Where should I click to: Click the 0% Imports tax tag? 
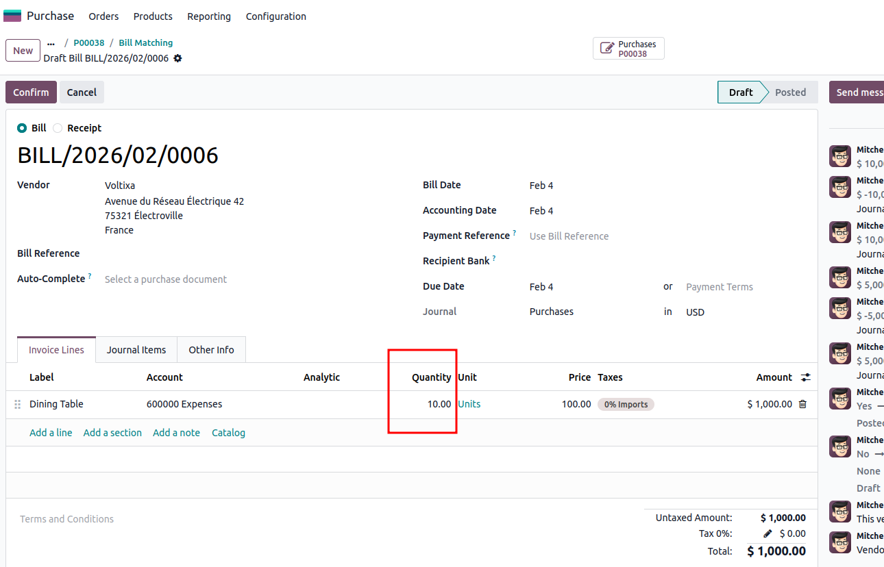click(626, 405)
